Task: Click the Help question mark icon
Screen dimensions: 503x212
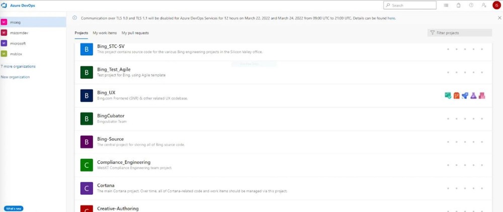Action: click(x=471, y=5)
